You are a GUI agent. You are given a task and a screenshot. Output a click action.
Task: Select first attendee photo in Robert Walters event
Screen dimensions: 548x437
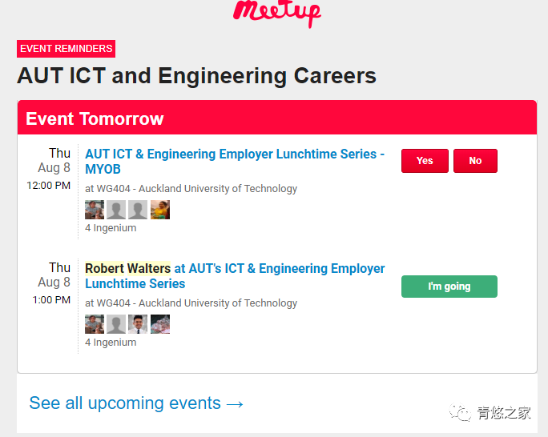click(95, 324)
